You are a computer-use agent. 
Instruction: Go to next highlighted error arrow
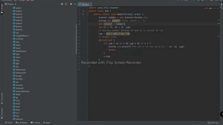218,8
